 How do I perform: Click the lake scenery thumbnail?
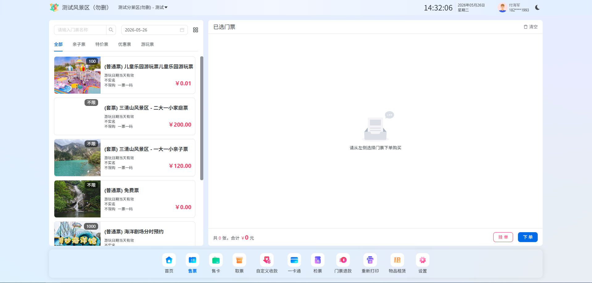77,158
